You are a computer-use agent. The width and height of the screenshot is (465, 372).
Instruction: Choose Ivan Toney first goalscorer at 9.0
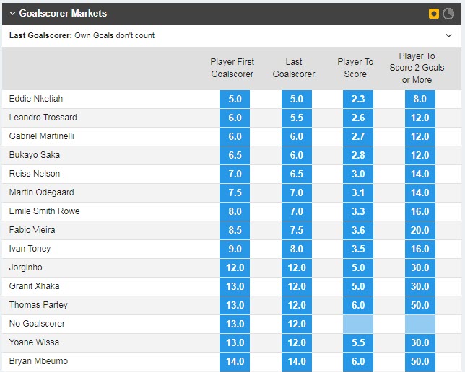[235, 249]
